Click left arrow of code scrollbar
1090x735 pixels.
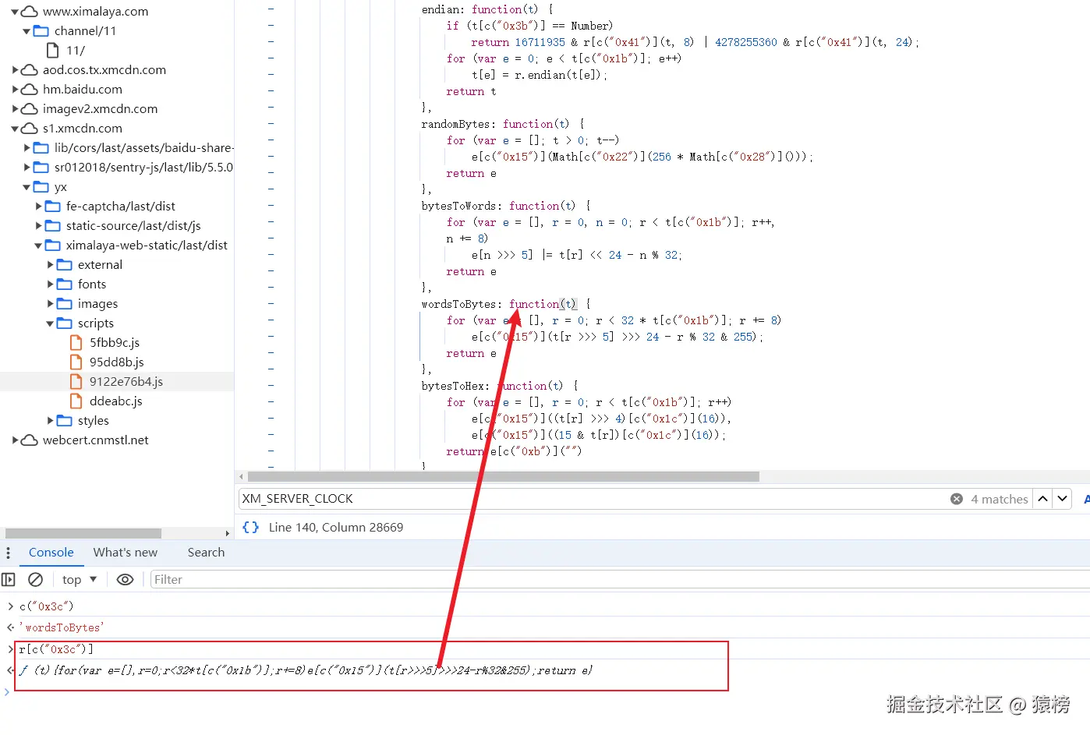point(241,476)
